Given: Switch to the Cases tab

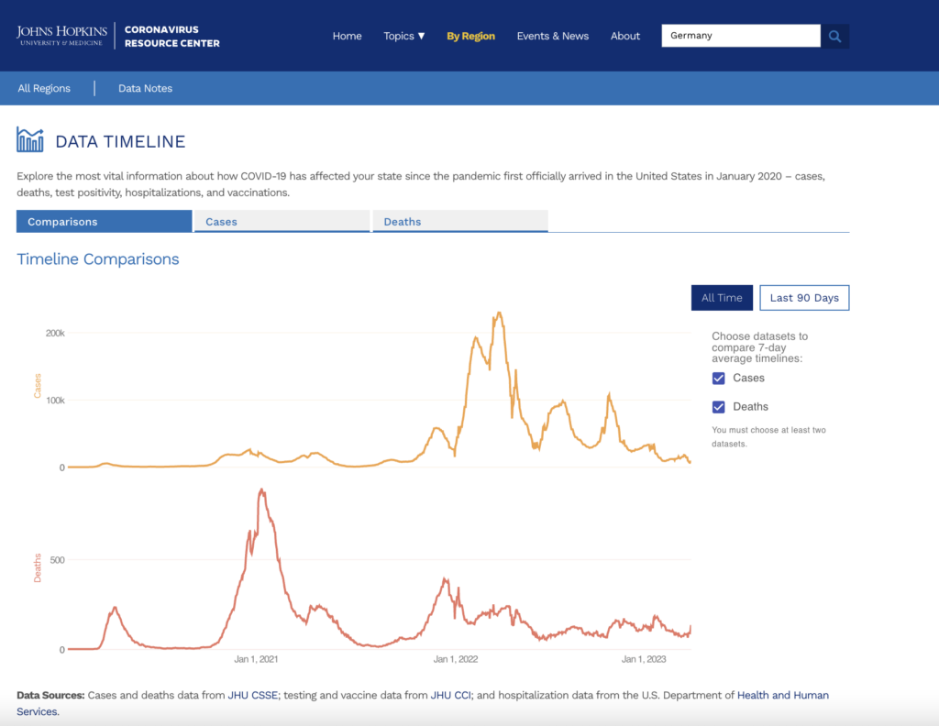Looking at the screenshot, I should (282, 222).
